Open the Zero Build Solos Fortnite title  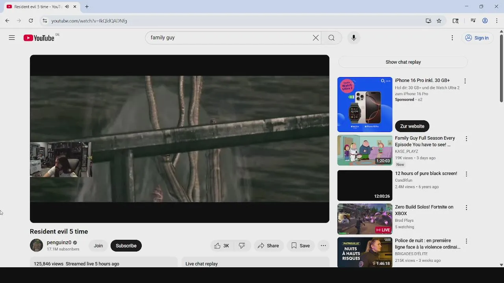coord(424,210)
